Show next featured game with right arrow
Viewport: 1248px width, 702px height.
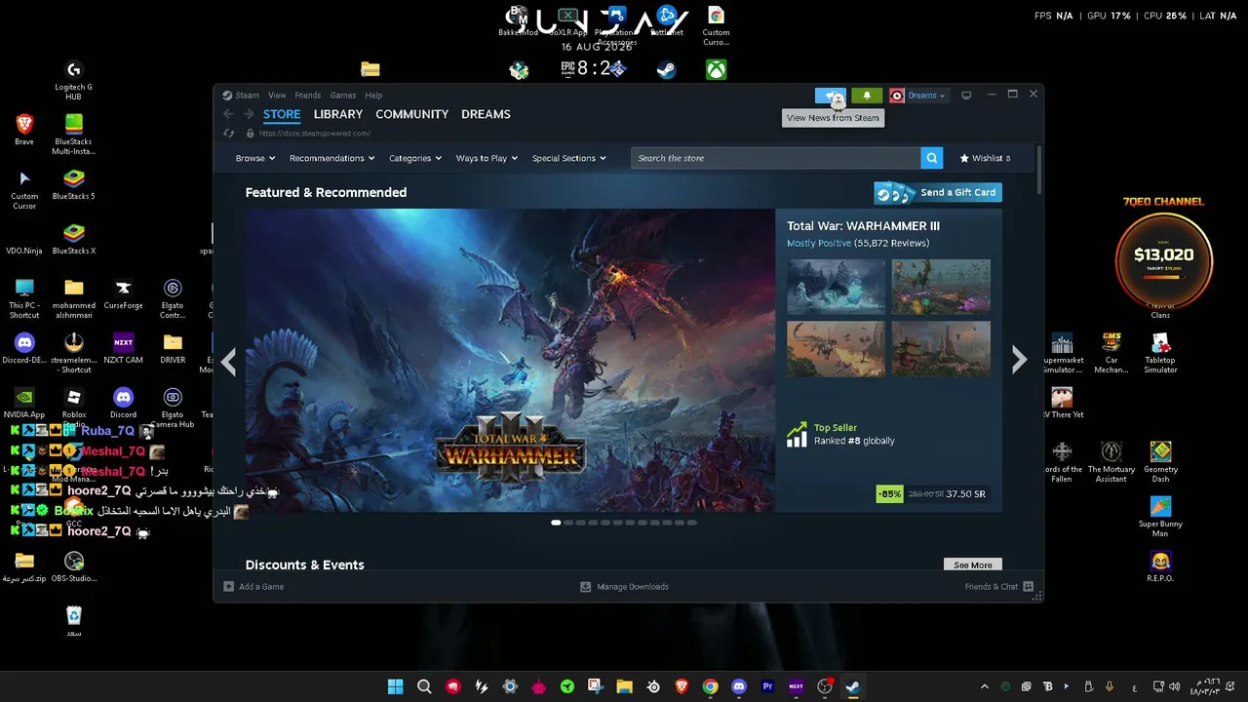(1019, 360)
